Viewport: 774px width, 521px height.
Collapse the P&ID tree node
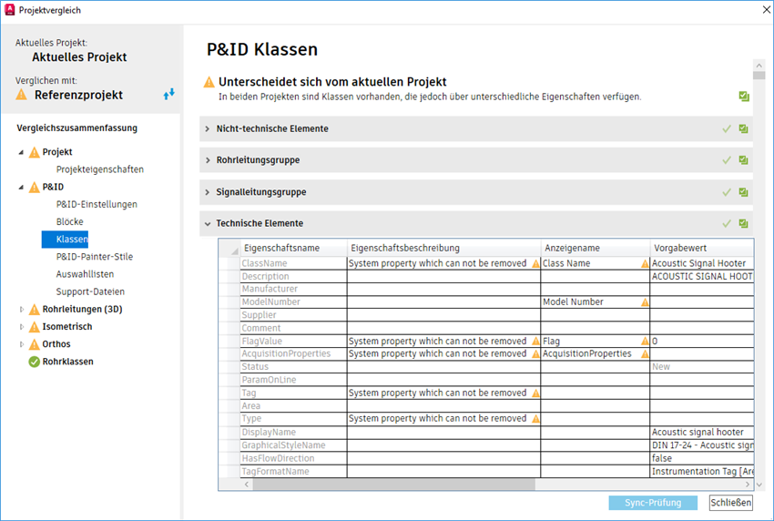21,188
